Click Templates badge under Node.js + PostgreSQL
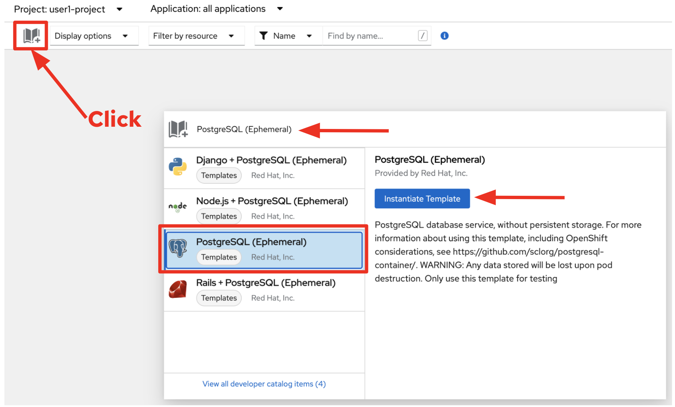 pos(219,216)
